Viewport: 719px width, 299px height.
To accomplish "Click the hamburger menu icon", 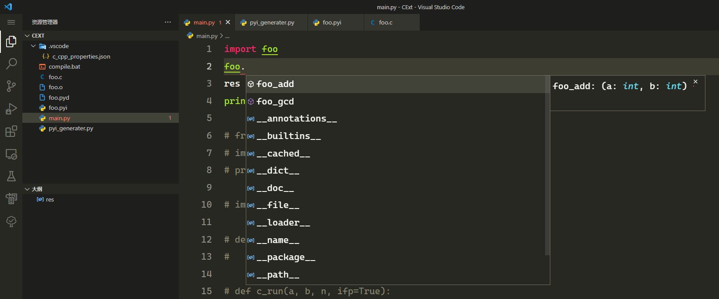I will 11,22.
